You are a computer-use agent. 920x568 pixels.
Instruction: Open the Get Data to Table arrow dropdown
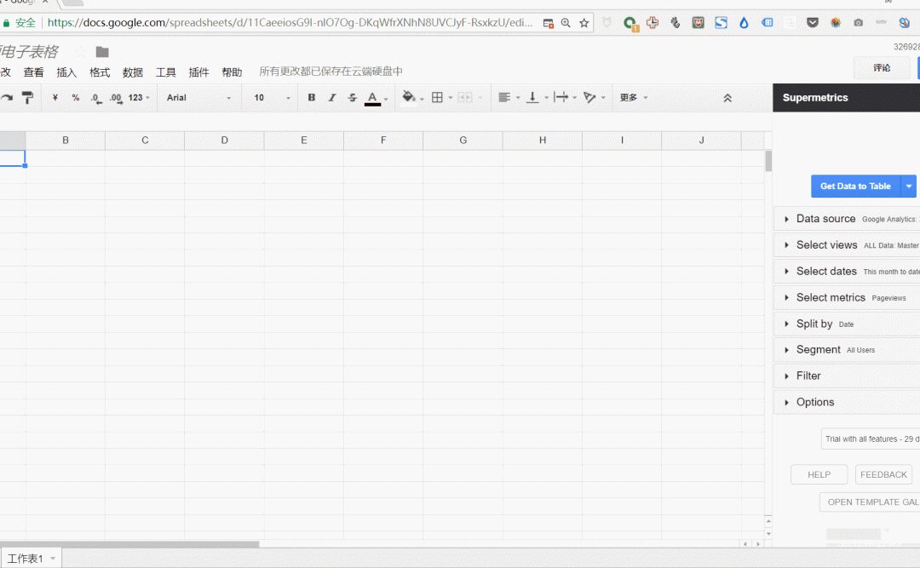pyautogui.click(x=908, y=186)
